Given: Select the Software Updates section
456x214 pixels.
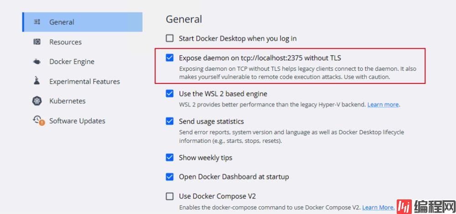Looking at the screenshot, I should click(x=77, y=121).
